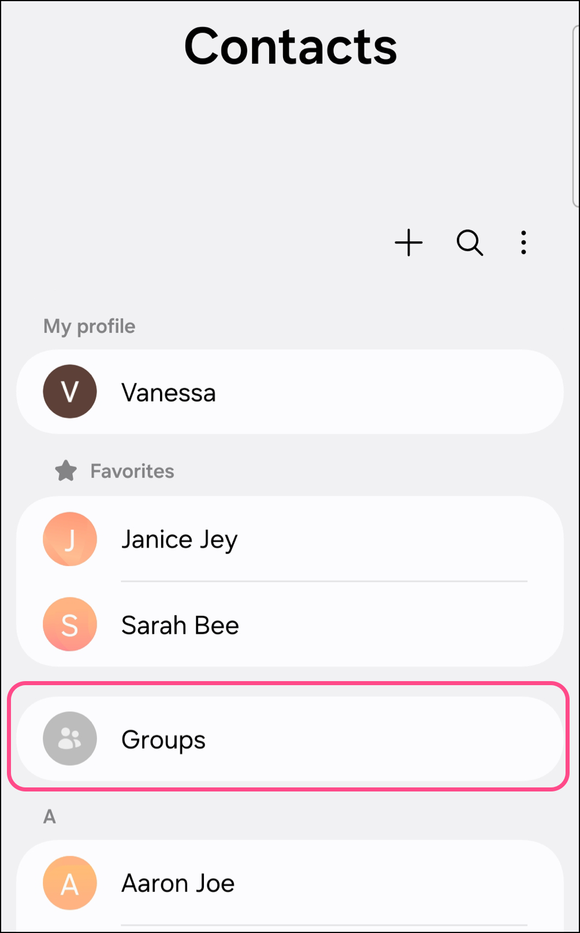Tap the plus icon to add contact
This screenshot has height=933, width=580.
(x=408, y=243)
